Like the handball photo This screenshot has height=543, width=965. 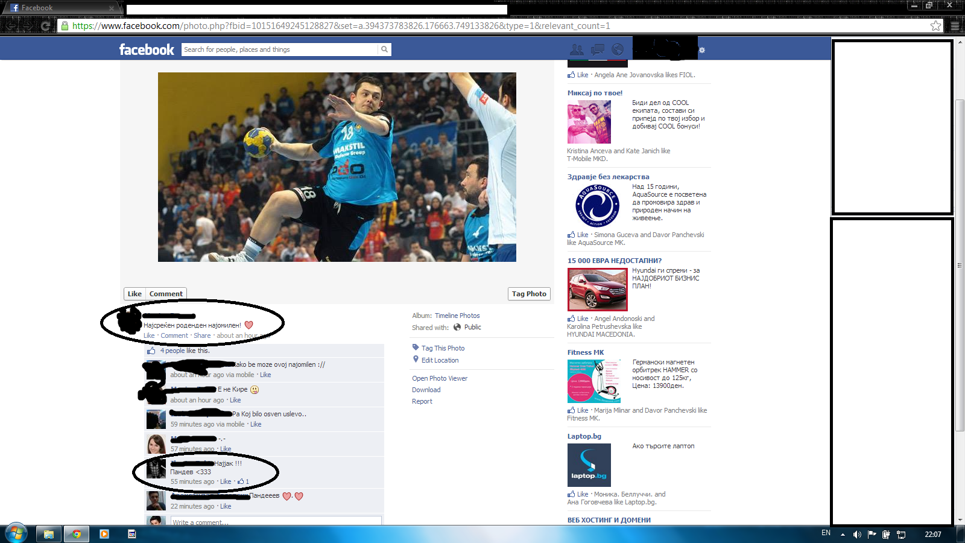tap(134, 294)
